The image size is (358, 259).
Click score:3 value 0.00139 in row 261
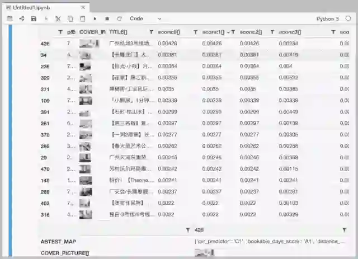pos(289,123)
